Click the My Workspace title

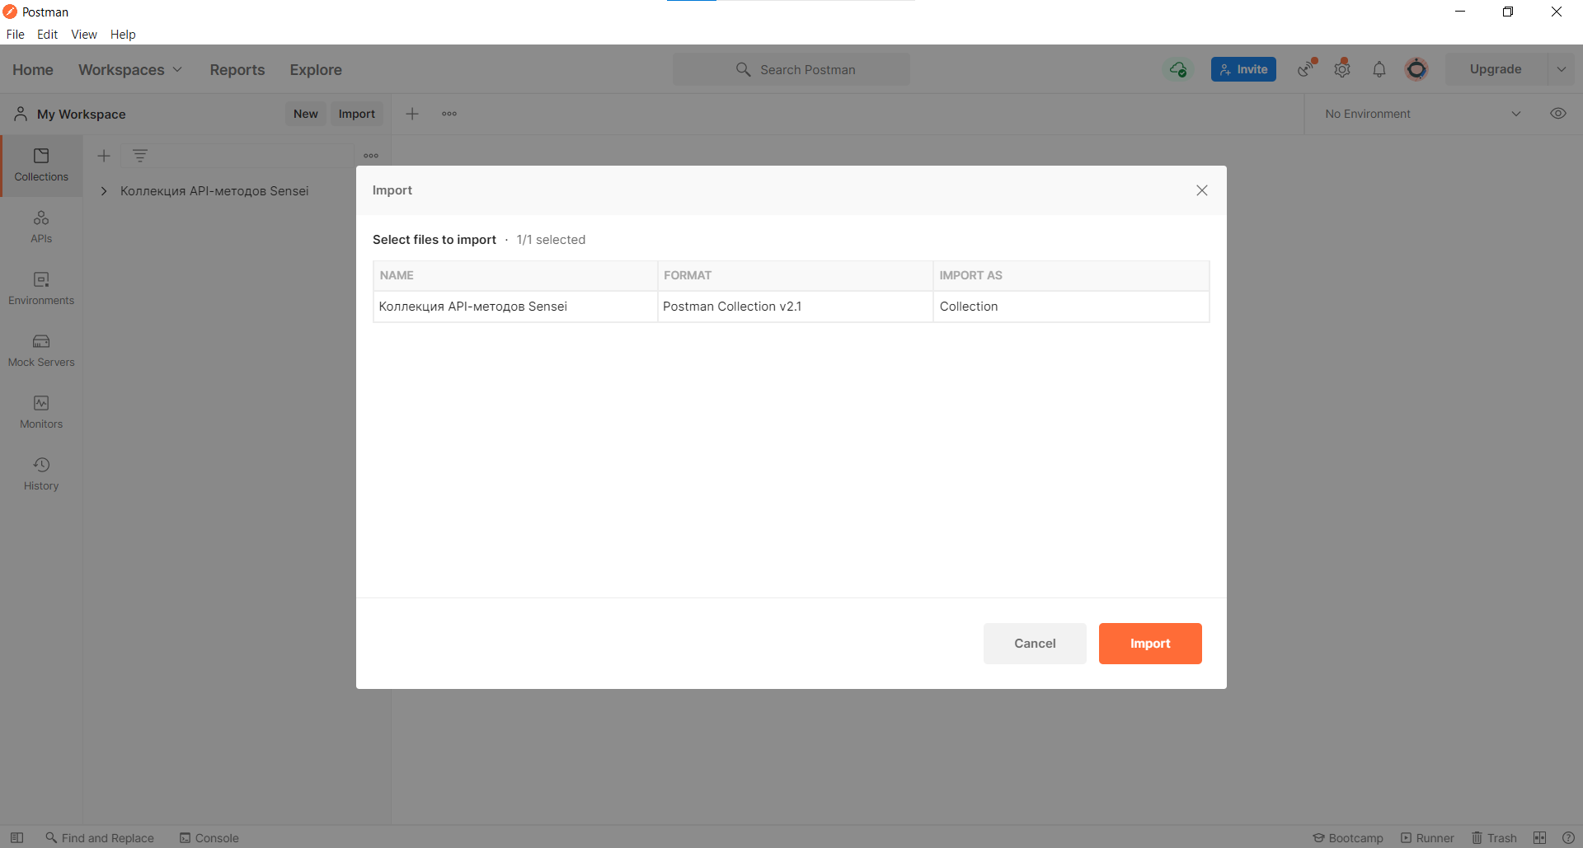(x=82, y=115)
